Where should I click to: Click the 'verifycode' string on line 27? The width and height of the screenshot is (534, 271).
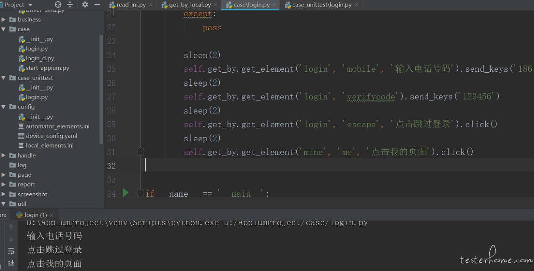[371, 97]
